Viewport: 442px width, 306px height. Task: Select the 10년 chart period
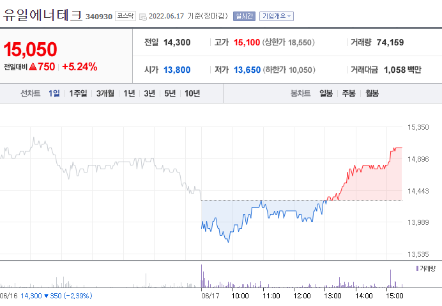[192, 93]
